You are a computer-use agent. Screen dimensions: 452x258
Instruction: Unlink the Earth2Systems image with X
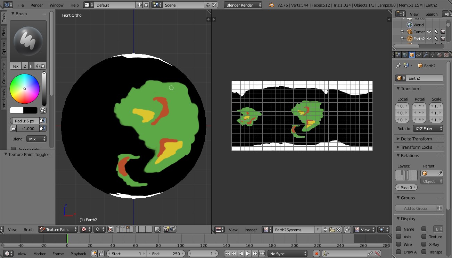[338, 230]
